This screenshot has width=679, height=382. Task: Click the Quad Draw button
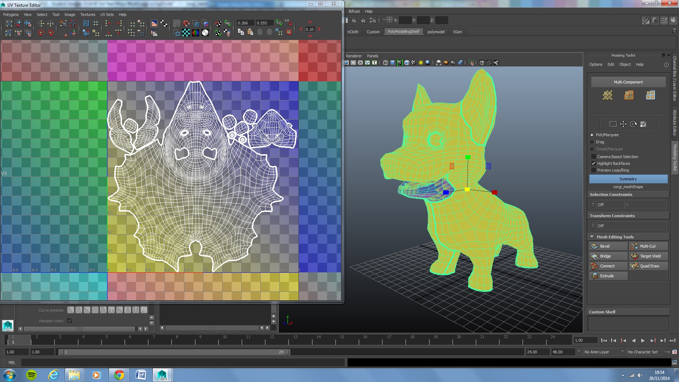tap(648, 266)
